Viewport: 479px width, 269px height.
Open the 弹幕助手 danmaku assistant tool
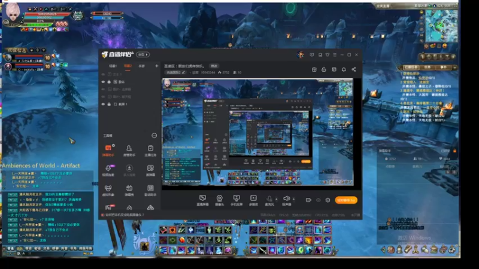[x=108, y=151]
